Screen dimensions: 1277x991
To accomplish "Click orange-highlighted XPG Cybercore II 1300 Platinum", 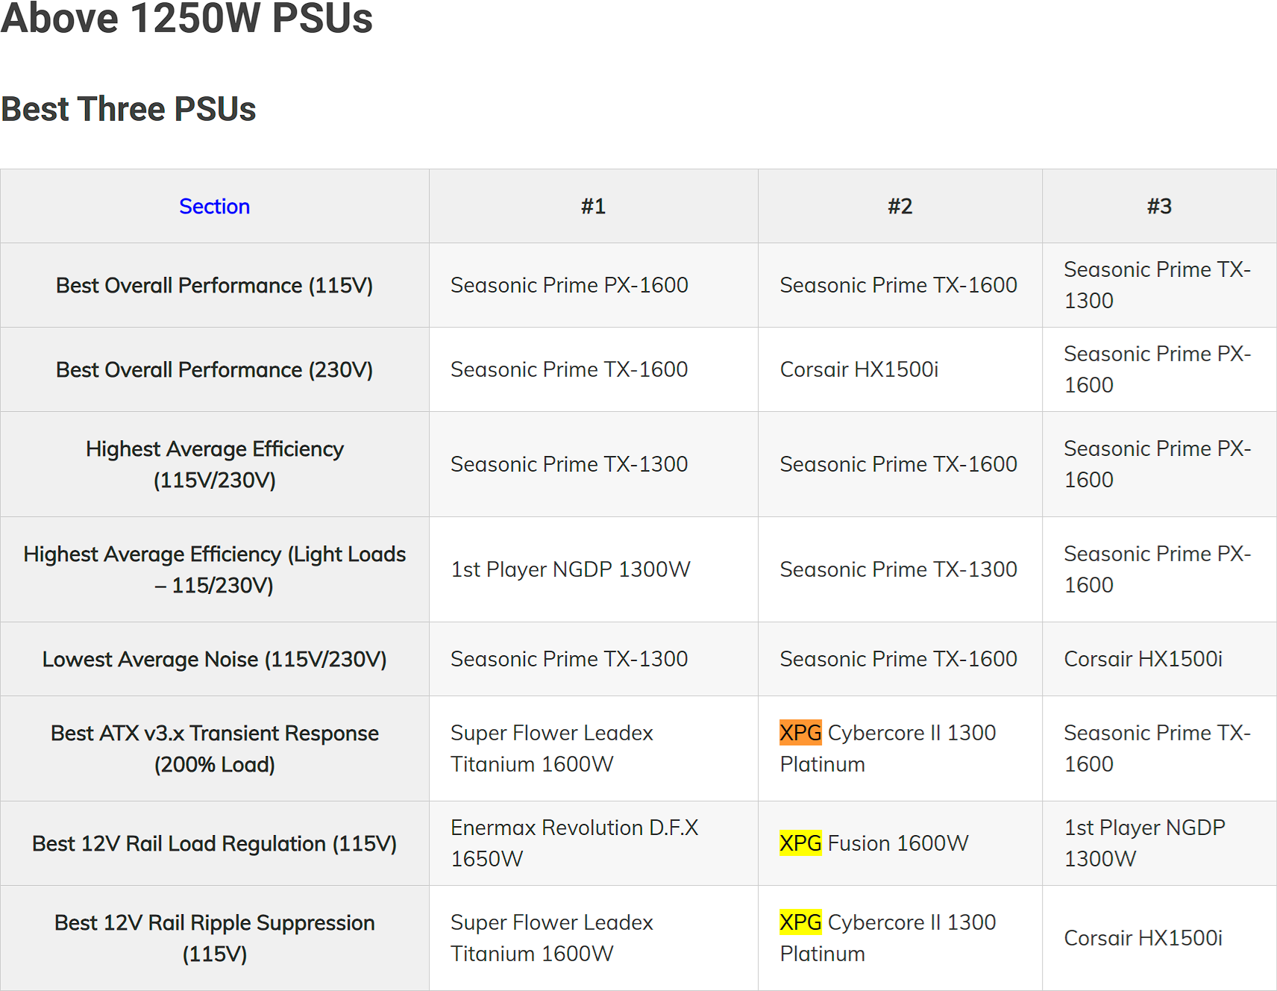I will tap(888, 749).
